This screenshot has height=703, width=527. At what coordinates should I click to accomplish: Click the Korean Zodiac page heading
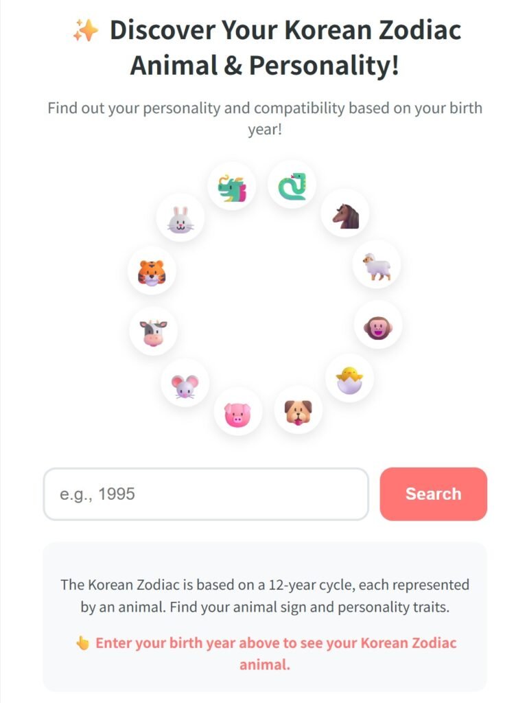263,48
